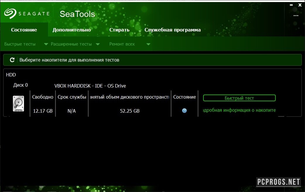Click the blue question mark status icon
The height and width of the screenshot is (192, 305).
pyautogui.click(x=184, y=111)
